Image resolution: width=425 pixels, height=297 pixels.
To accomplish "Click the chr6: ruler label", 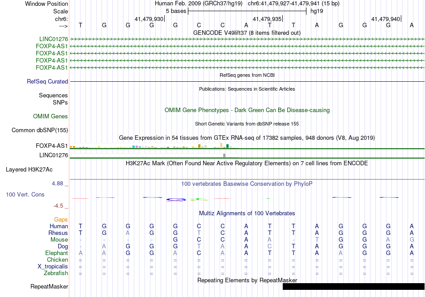I will coord(61,19).
